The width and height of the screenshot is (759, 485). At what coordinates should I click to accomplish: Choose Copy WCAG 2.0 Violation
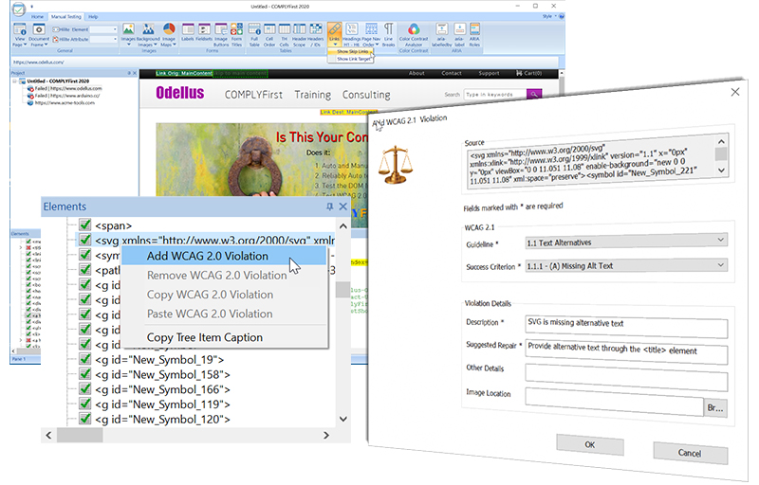pos(210,295)
